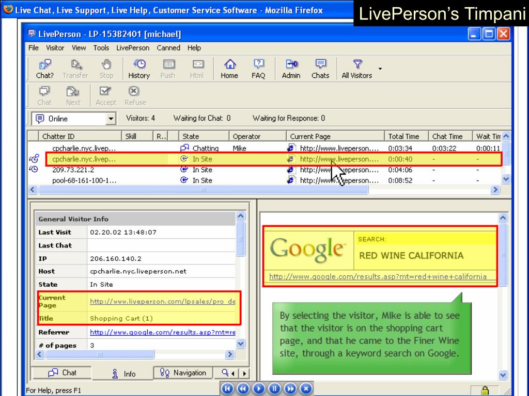Switch to the Chat tab
This screenshot has width=529, height=396.
click(62, 373)
